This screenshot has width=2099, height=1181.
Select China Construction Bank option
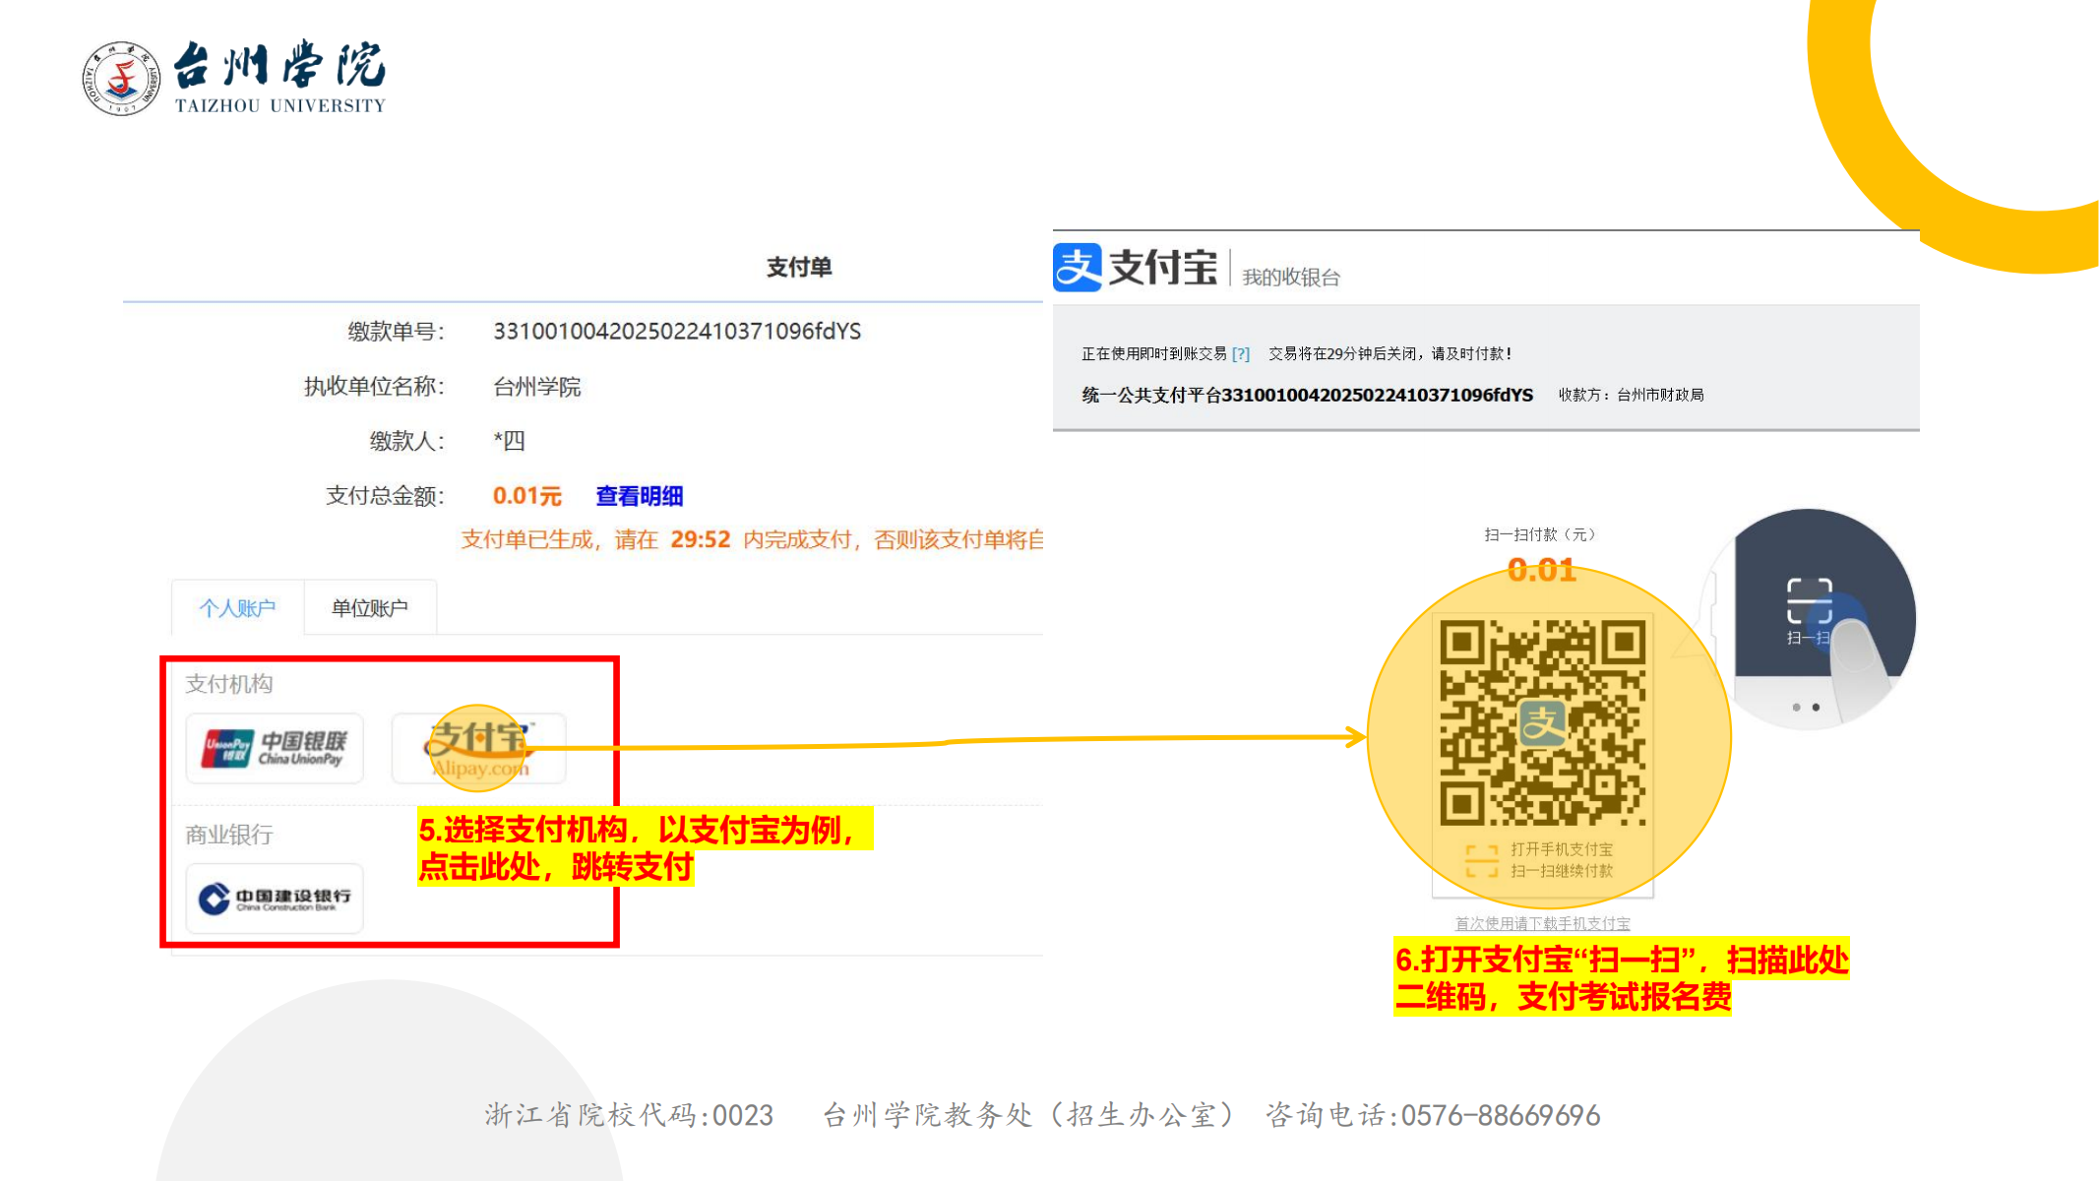(275, 899)
